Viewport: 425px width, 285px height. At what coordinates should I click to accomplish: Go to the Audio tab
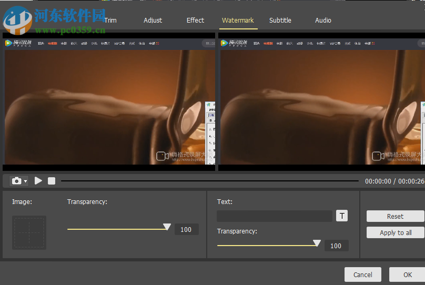point(323,21)
